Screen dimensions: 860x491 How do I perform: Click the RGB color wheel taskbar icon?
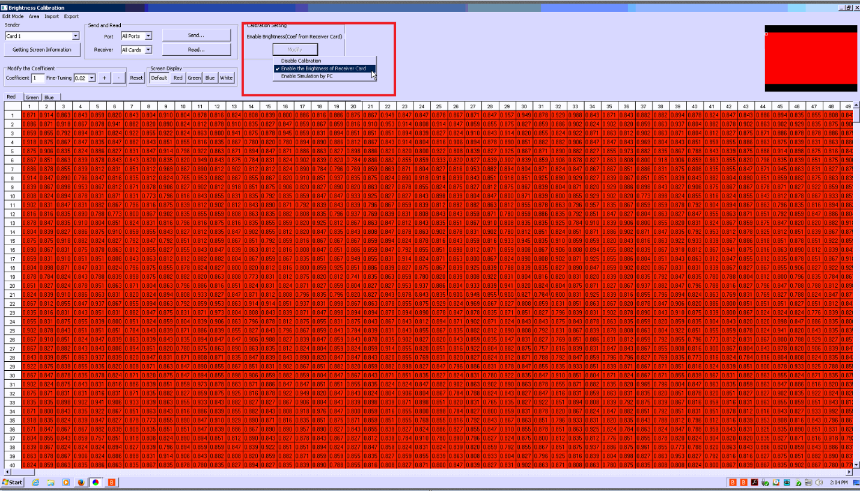[x=96, y=483]
